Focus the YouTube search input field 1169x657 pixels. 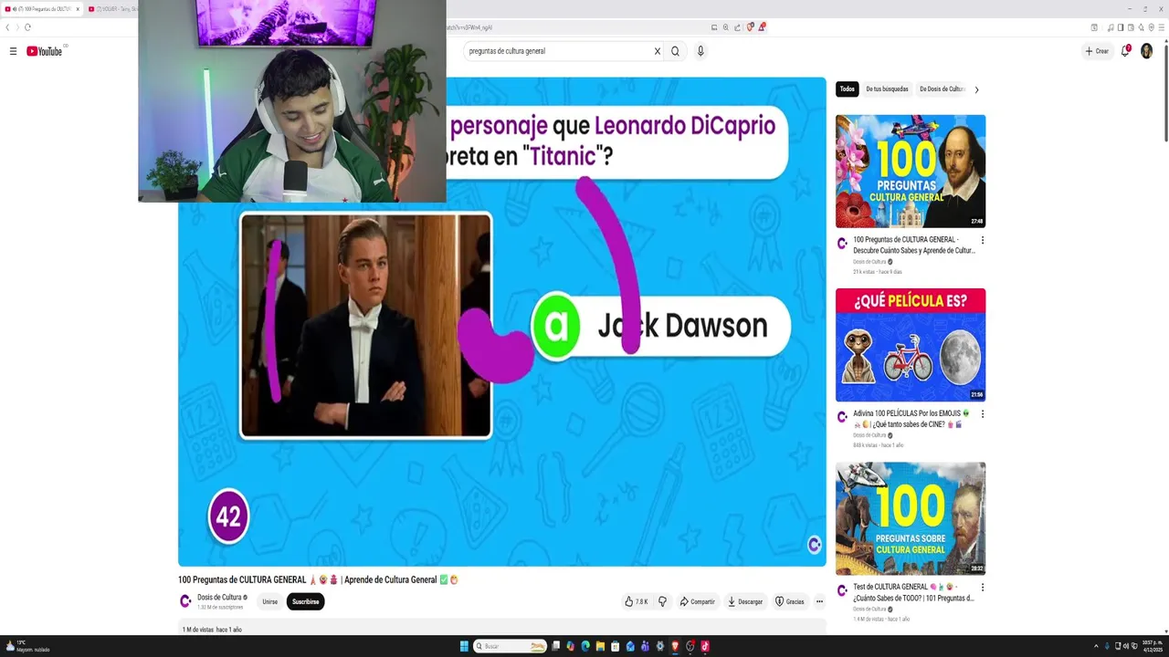click(x=557, y=51)
